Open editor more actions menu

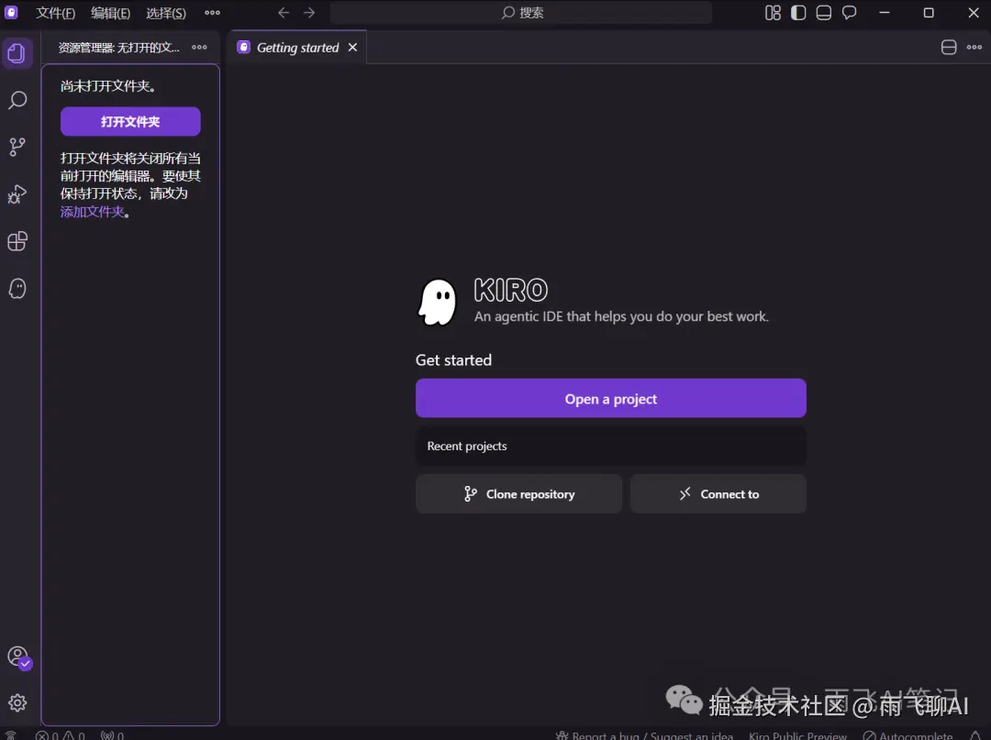click(974, 48)
